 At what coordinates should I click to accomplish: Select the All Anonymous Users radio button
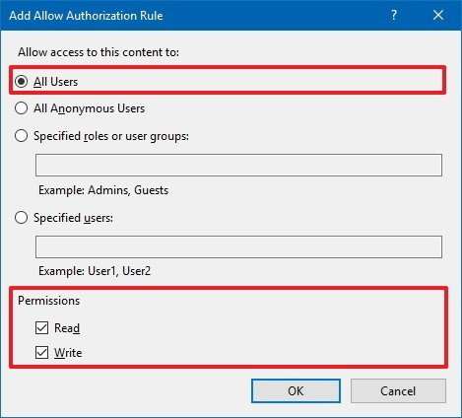(x=21, y=108)
